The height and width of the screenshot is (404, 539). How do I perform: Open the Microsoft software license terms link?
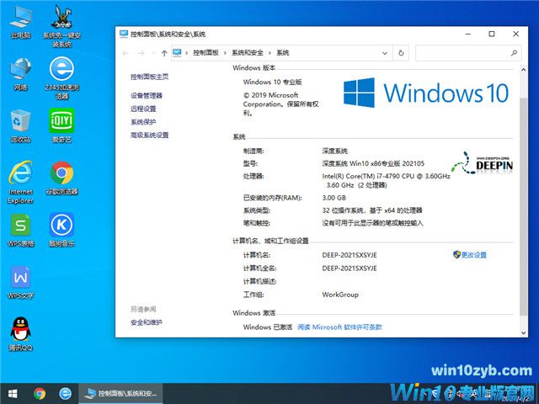pos(339,327)
